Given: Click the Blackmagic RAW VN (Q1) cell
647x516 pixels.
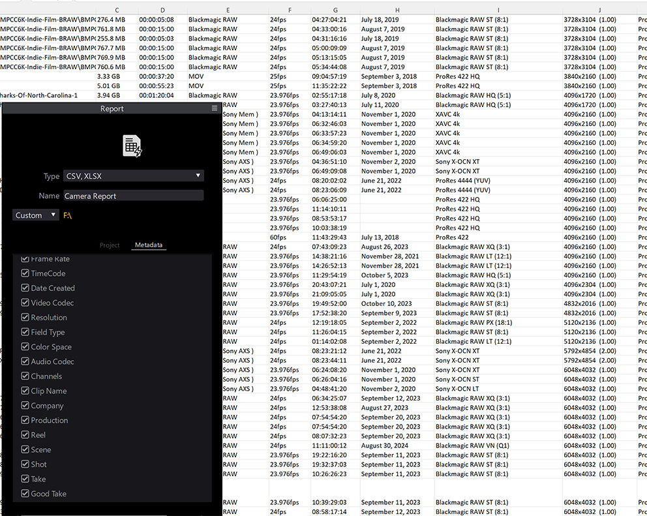Looking at the screenshot, I should coord(498,446).
